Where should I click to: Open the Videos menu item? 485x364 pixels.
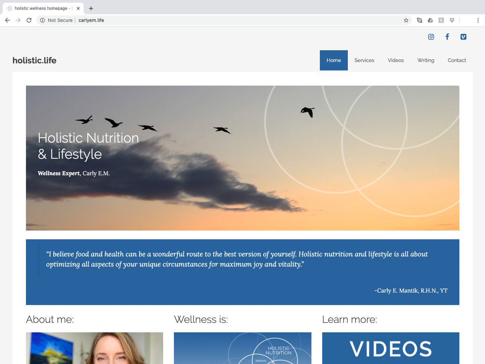click(396, 60)
